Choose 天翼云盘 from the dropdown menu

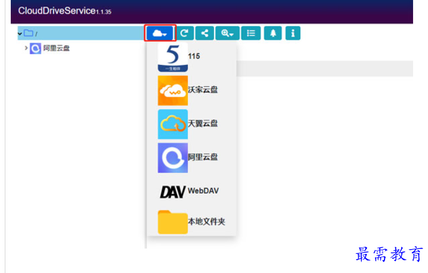coord(203,123)
